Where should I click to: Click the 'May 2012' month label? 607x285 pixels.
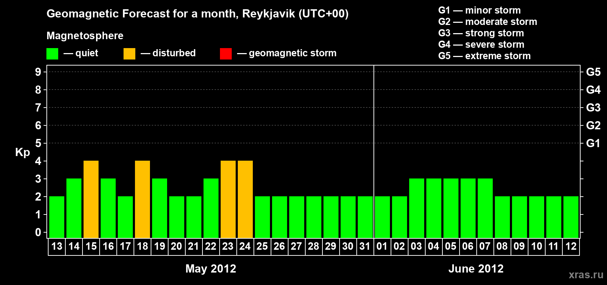pyautogui.click(x=211, y=269)
